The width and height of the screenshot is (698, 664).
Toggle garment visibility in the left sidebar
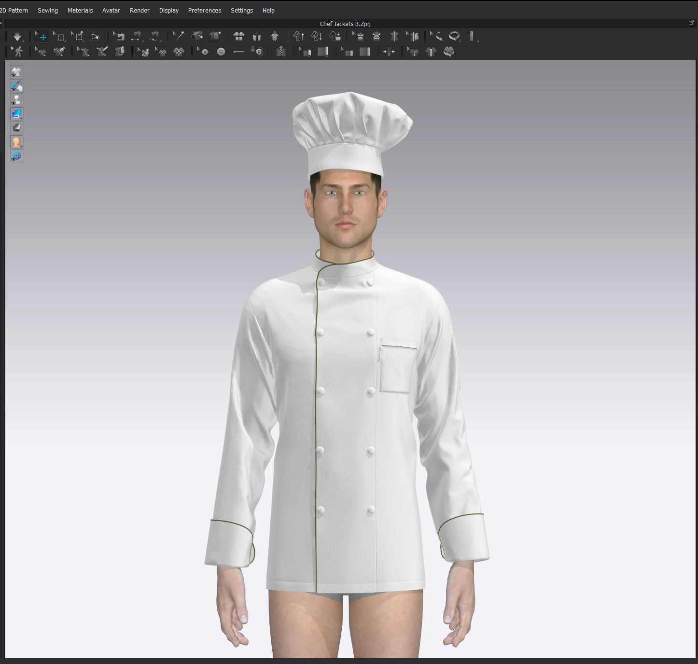tap(16, 71)
